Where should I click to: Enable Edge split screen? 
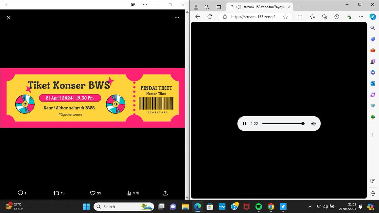pyautogui.click(x=300, y=17)
